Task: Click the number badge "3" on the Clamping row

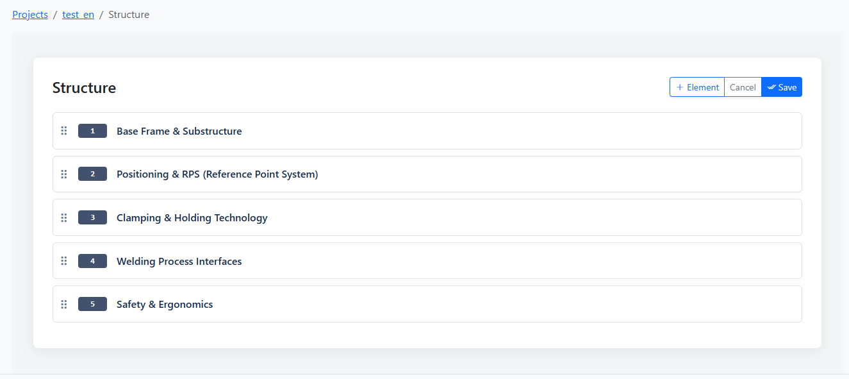Action: coord(92,217)
